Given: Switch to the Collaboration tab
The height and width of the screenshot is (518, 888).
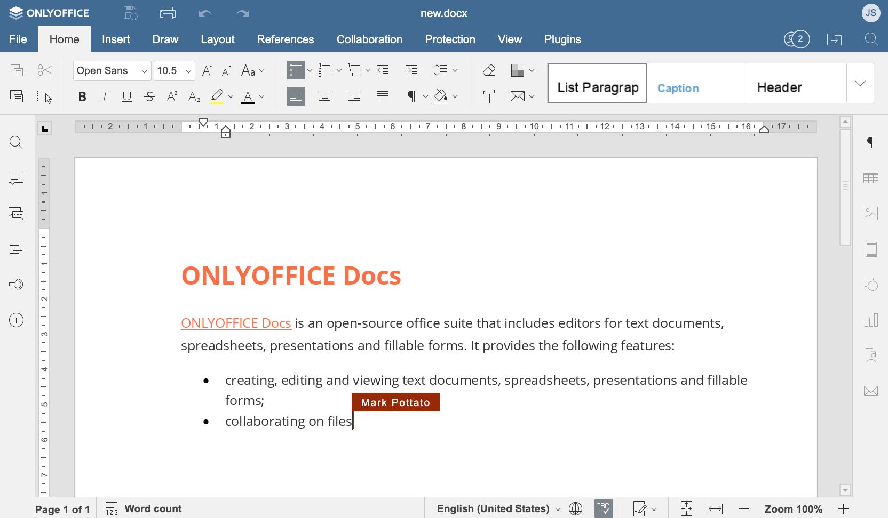Looking at the screenshot, I should pyautogui.click(x=369, y=39).
